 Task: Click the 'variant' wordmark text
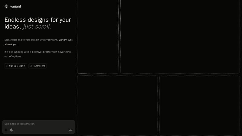(15, 6)
